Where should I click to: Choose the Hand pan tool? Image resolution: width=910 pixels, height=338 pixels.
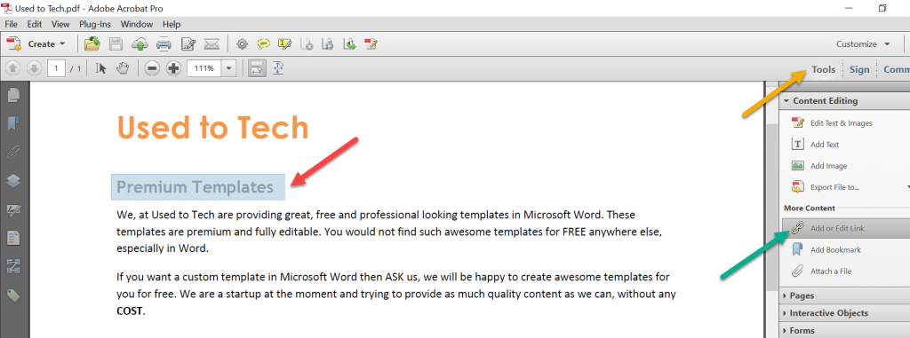122,68
